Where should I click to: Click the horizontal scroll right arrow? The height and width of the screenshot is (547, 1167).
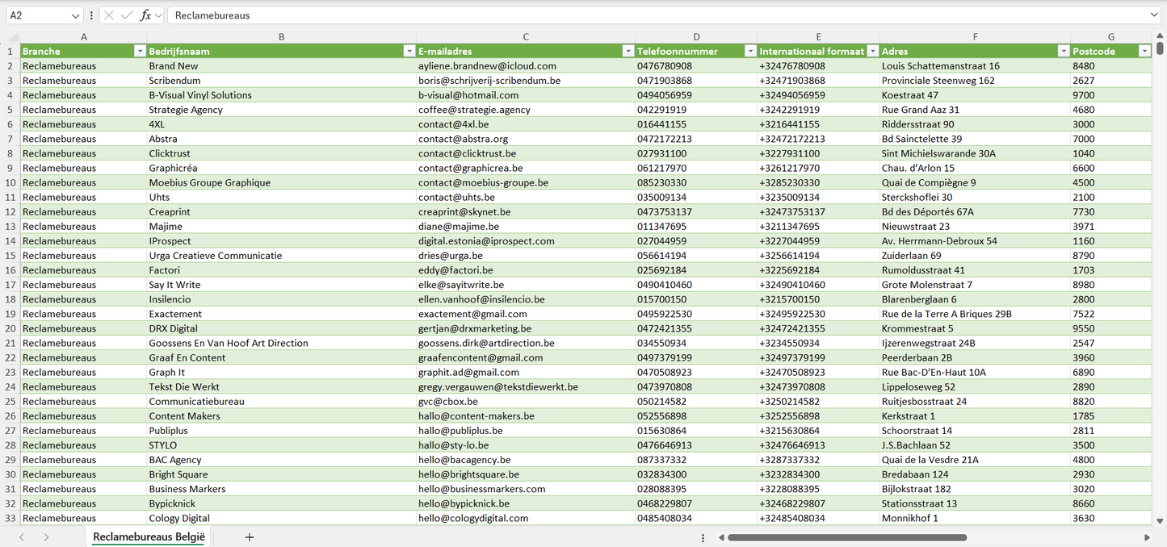1147,537
